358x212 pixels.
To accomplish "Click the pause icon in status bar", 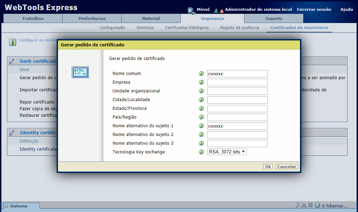I will click(310, 206).
